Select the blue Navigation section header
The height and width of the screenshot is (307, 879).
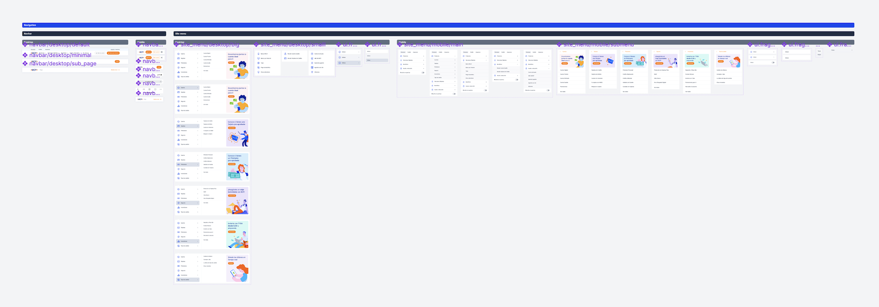pyautogui.click(x=438, y=25)
